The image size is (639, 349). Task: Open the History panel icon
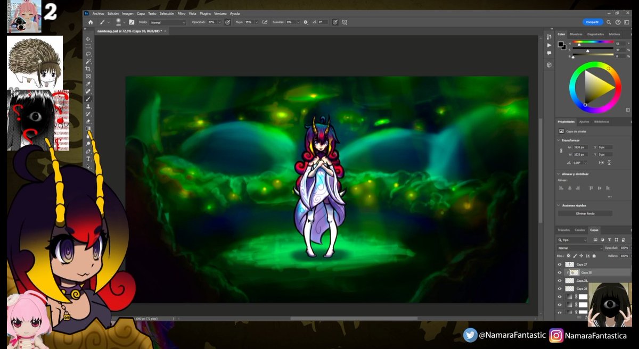[549, 37]
